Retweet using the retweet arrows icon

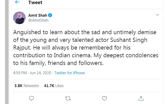click(68, 98)
